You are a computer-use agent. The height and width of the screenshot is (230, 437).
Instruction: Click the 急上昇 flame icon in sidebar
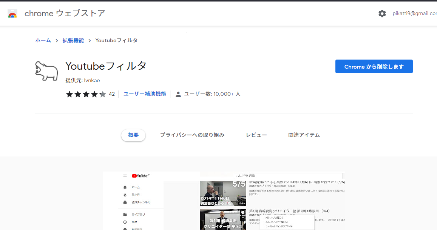[x=125, y=195]
